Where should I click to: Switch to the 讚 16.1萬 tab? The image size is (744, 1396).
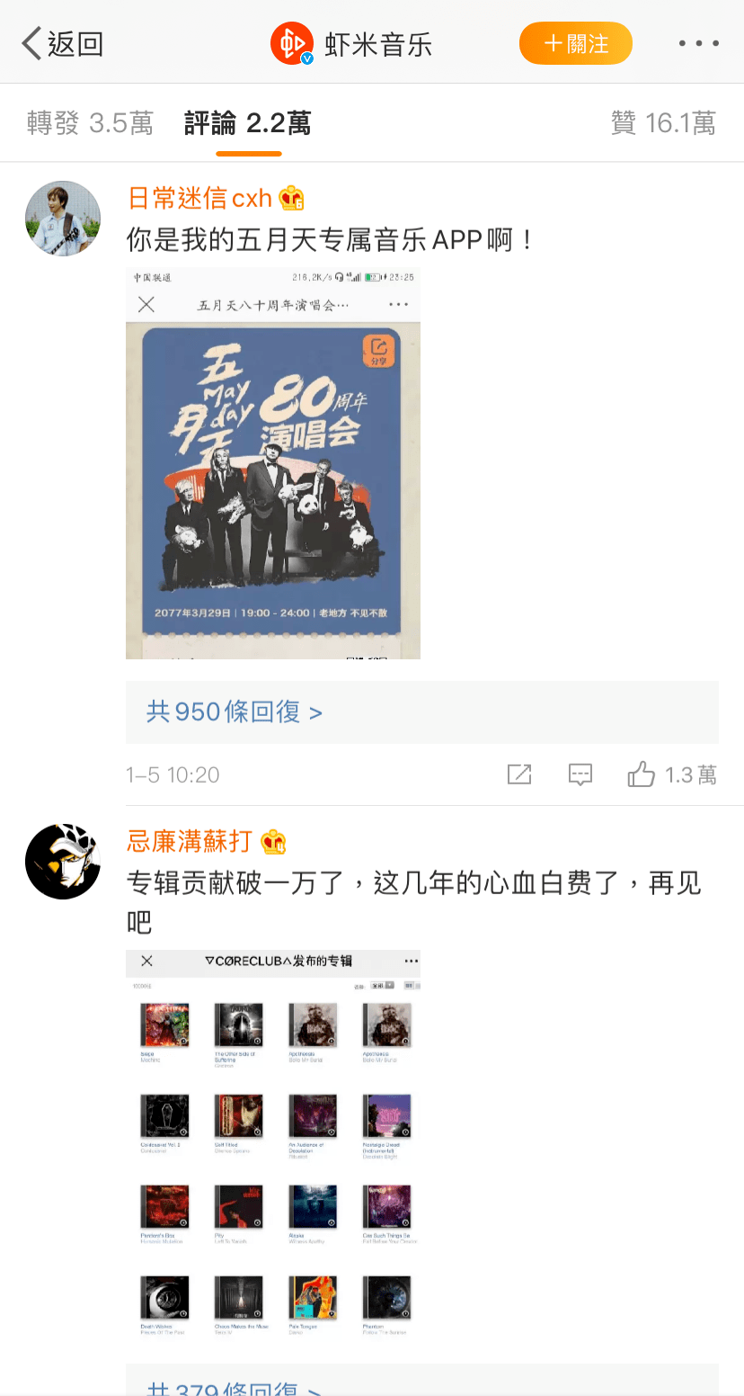[x=663, y=123]
